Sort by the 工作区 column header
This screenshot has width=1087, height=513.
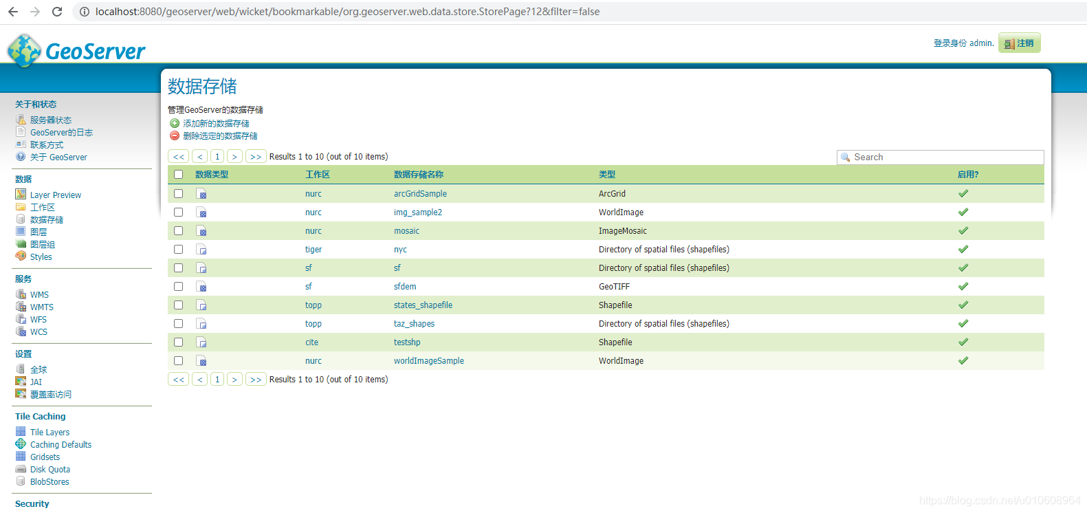coord(318,175)
